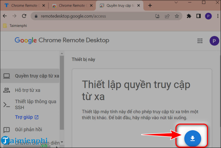This screenshot has height=148, width=221.
Task: Open Thiết lập thông qua SSH
Action: [x=30, y=104]
